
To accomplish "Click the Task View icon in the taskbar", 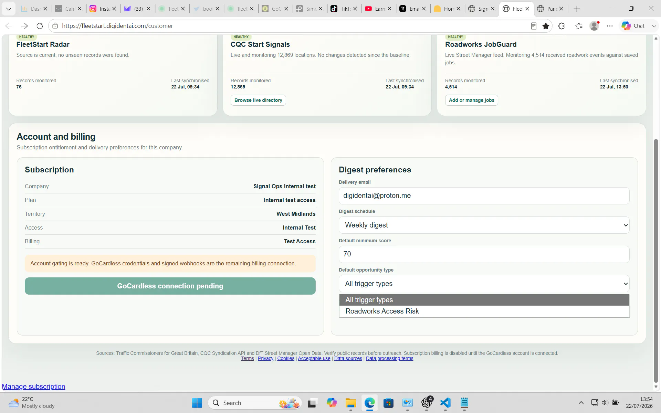I will 312,403.
